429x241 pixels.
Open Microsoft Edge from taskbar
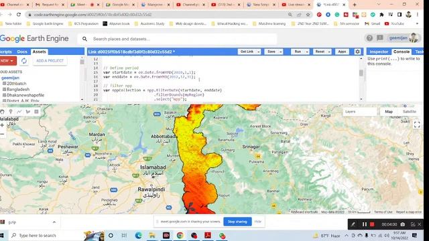click(139, 235)
